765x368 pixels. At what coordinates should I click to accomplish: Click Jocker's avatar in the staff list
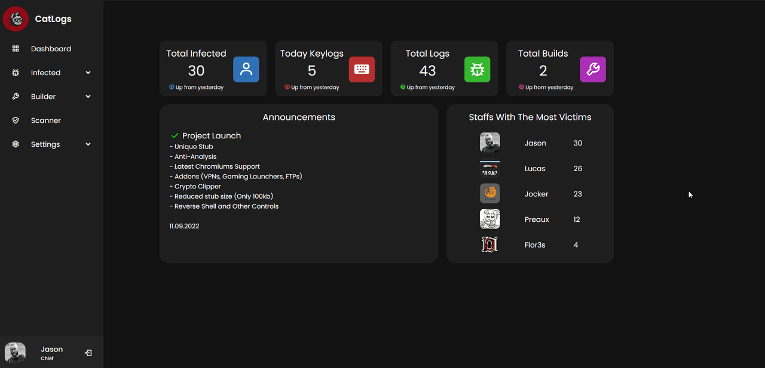[x=489, y=194]
